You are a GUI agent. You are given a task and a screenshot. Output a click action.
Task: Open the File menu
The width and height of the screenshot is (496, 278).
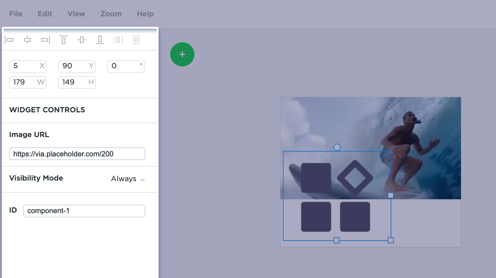pyautogui.click(x=16, y=14)
